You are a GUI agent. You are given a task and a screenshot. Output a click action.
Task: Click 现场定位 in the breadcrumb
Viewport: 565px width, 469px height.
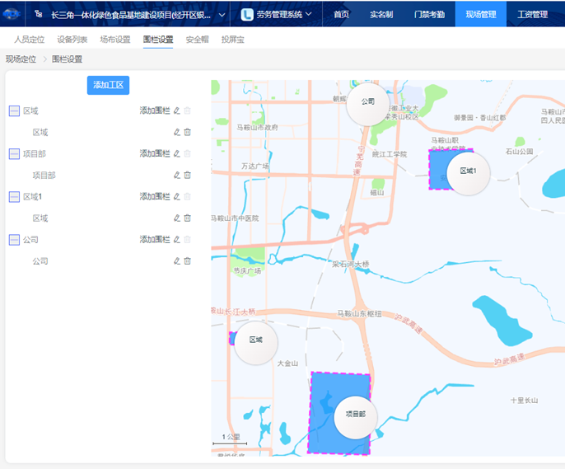coord(21,59)
